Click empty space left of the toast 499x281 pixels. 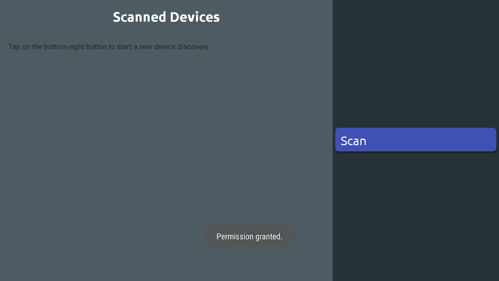click(x=105, y=236)
